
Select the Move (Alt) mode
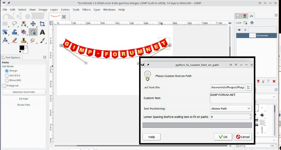(x=7, y=81)
